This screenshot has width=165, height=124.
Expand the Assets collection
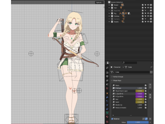click(x=109, y=22)
